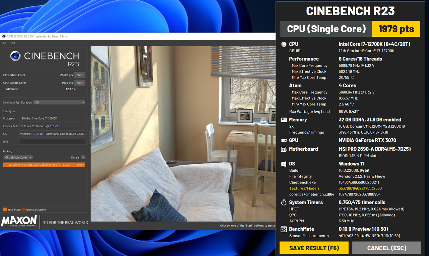The height and width of the screenshot is (256, 429).
Task: Select the 12C/20T i7-12700K ranking row
Action: 44,165
